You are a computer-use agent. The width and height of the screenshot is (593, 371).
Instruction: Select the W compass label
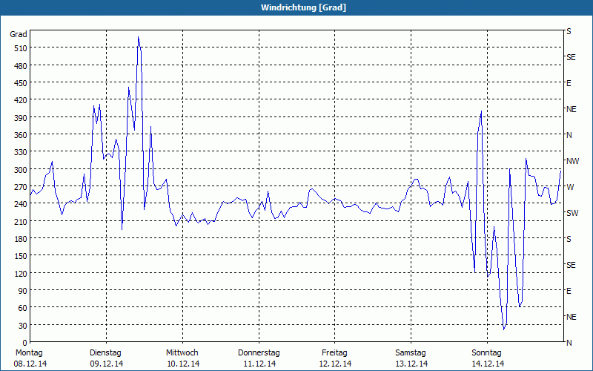coord(570,187)
